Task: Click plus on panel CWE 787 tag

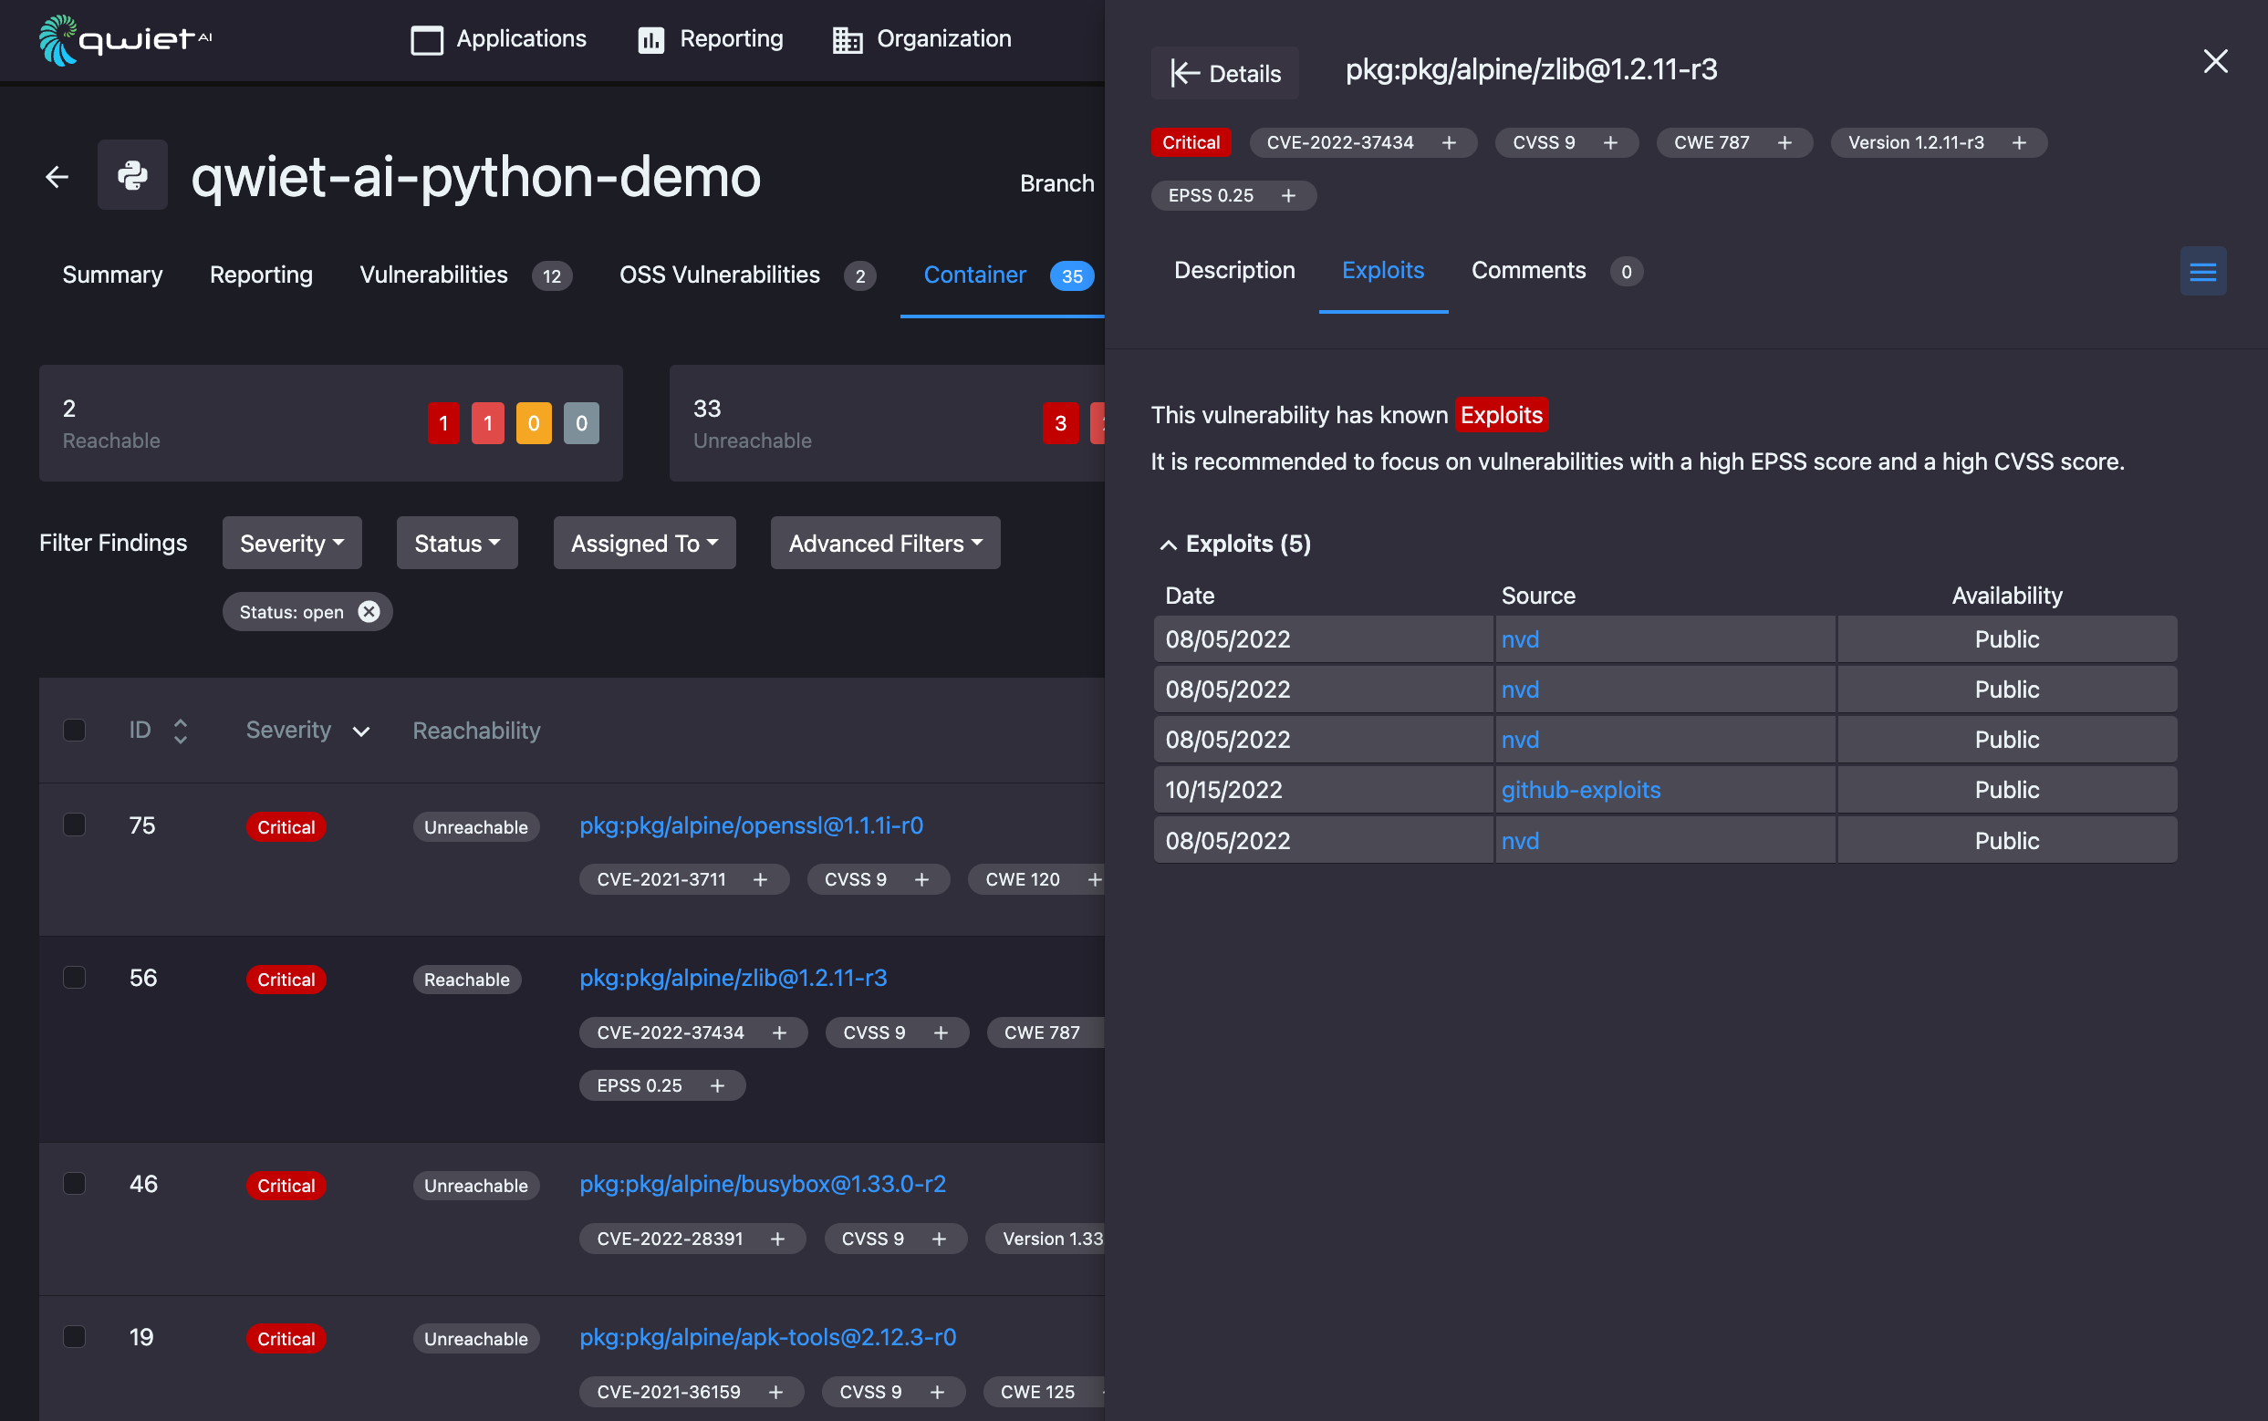Action: [x=1784, y=143]
